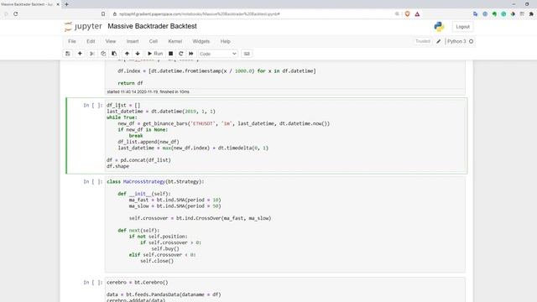Screen dimensions: 537x302
Task: Click inside the cerebro code cell
Action: [x=285, y=289]
